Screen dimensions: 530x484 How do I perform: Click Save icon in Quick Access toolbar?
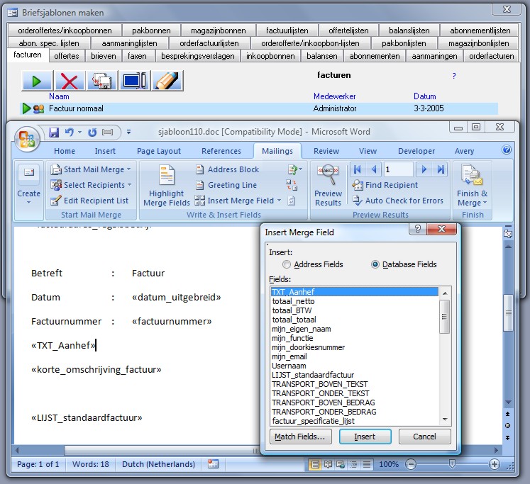point(54,132)
